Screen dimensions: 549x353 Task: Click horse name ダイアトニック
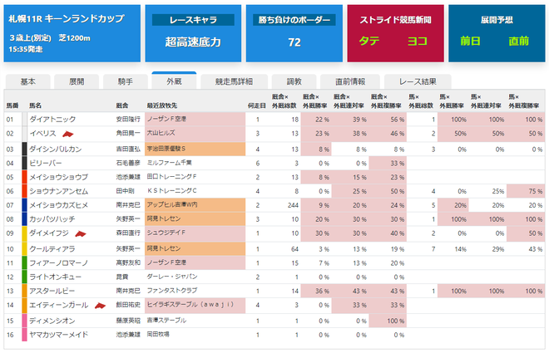pyautogui.click(x=52, y=120)
